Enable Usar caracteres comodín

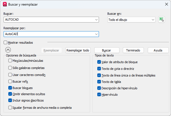(10, 75)
